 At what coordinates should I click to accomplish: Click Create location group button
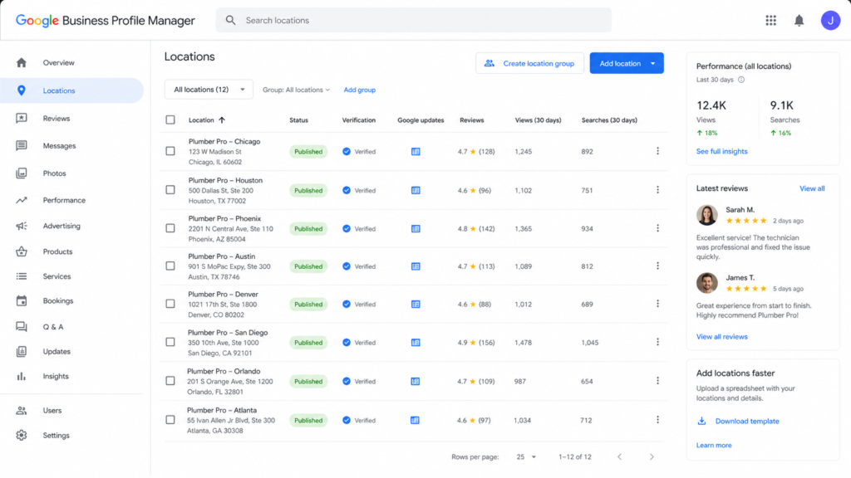(529, 63)
